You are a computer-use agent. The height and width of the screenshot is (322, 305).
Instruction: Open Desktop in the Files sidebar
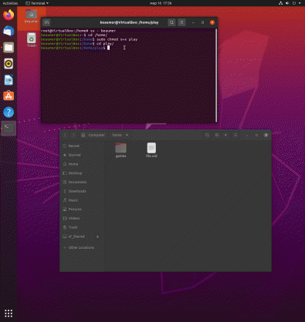coord(82,173)
